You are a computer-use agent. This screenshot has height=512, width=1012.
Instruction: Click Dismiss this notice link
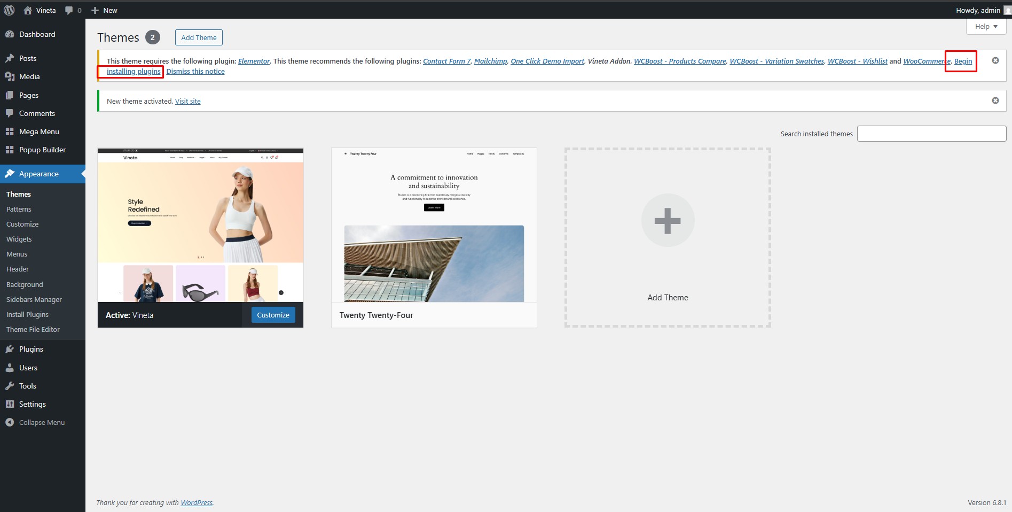point(195,71)
